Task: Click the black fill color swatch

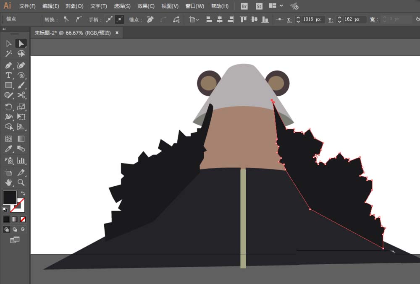Action: [10, 198]
